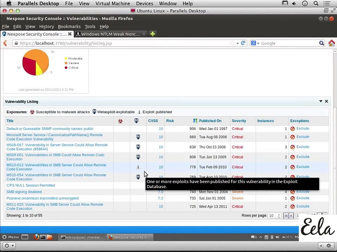Image resolution: width=337 pixels, height=252 pixels.
Task: Click the Google search input field
Action: (289, 43)
